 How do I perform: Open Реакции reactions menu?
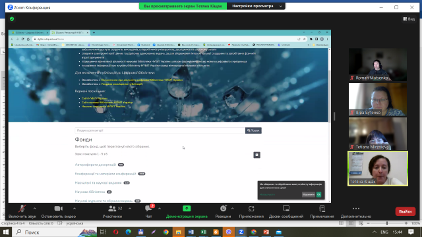click(223, 212)
